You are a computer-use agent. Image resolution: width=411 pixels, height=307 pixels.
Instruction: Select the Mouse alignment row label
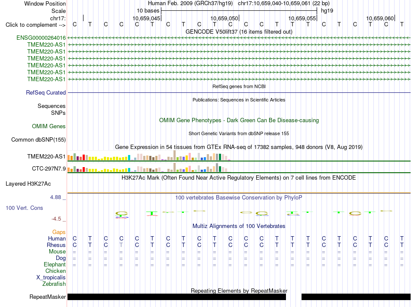coord(57,252)
